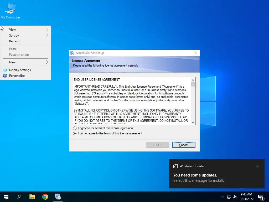Show hidden system tray icons
This screenshot has height=202, width=269.
pyautogui.click(x=222, y=197)
